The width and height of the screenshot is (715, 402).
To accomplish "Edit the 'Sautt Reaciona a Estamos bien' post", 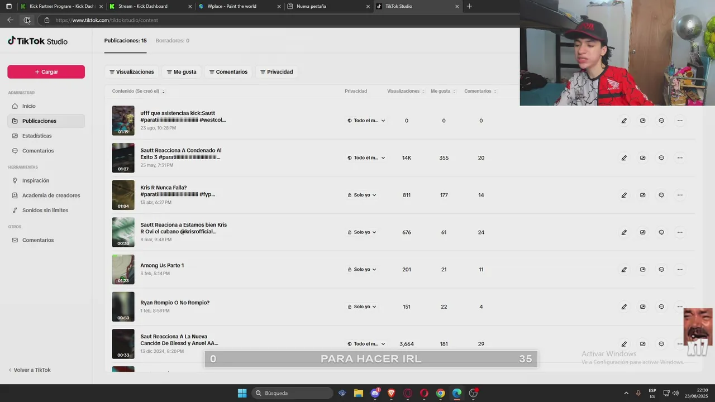I will (x=624, y=232).
